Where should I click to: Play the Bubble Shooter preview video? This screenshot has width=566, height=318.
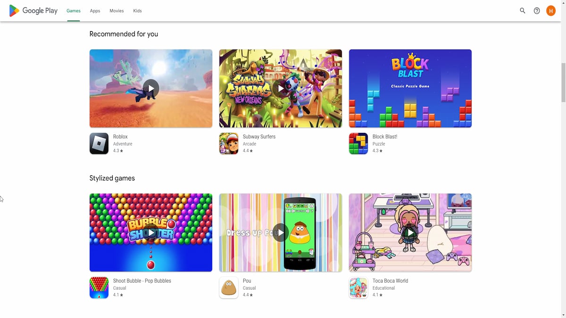151,232
